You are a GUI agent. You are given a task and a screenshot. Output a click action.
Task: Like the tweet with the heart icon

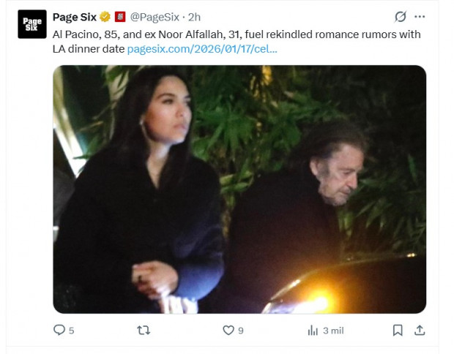pos(228,330)
